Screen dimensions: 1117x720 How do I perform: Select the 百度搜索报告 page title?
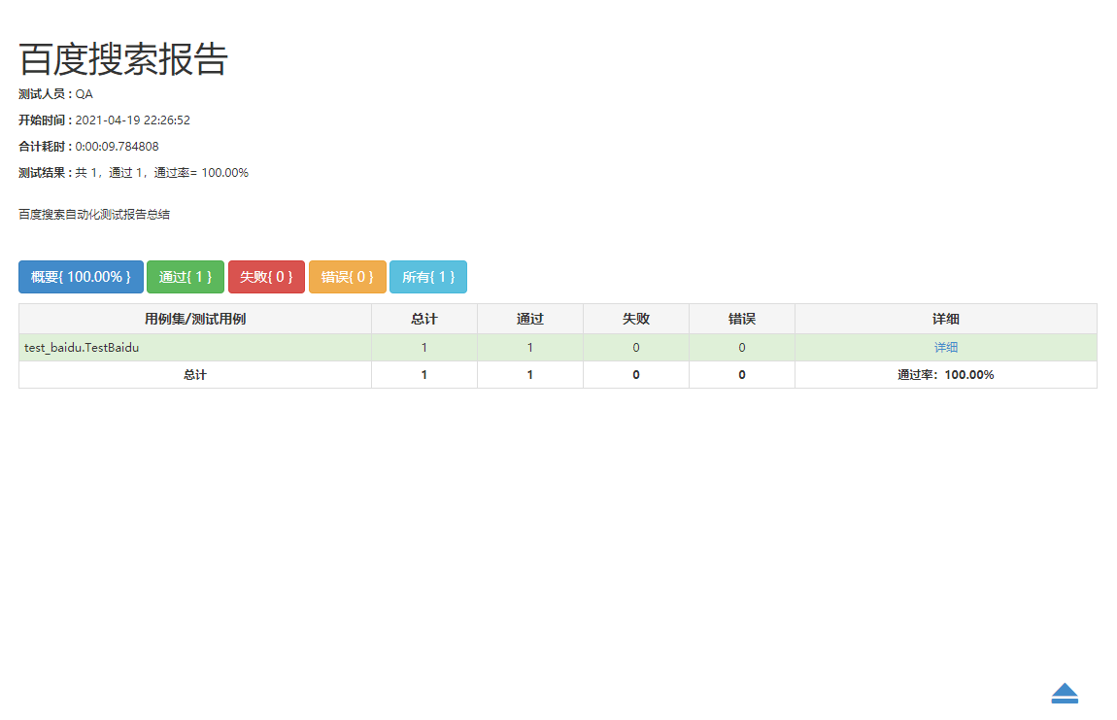point(123,58)
